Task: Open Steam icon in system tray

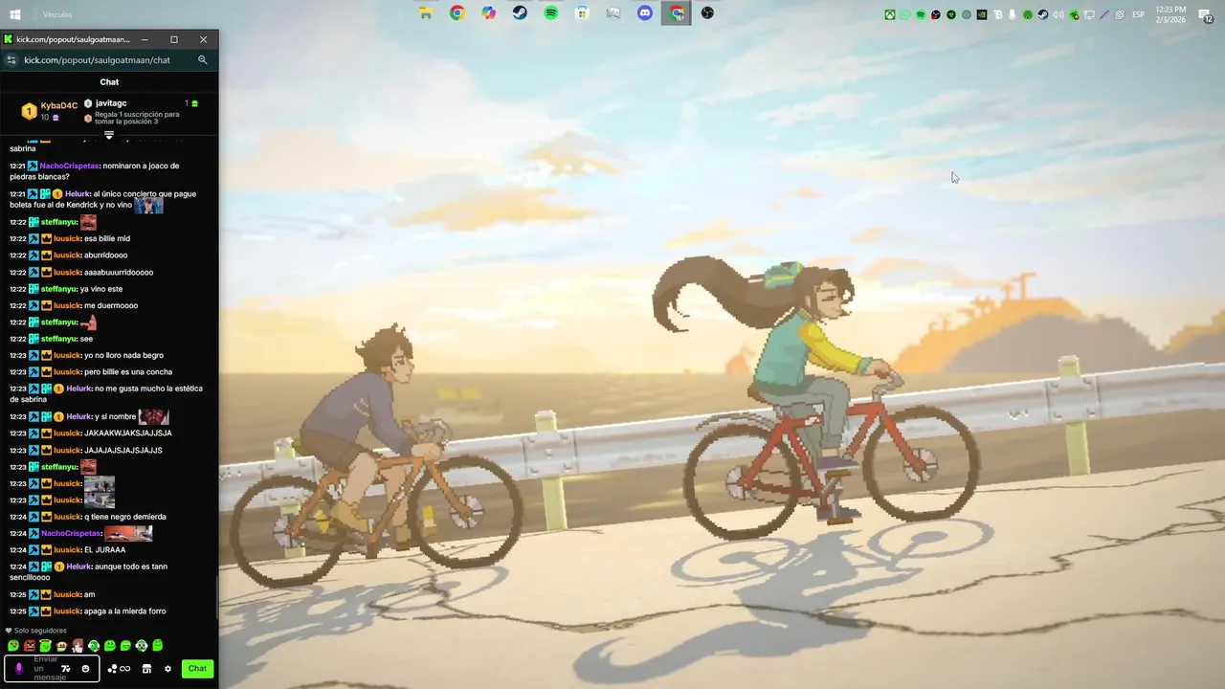Action: point(1043,14)
